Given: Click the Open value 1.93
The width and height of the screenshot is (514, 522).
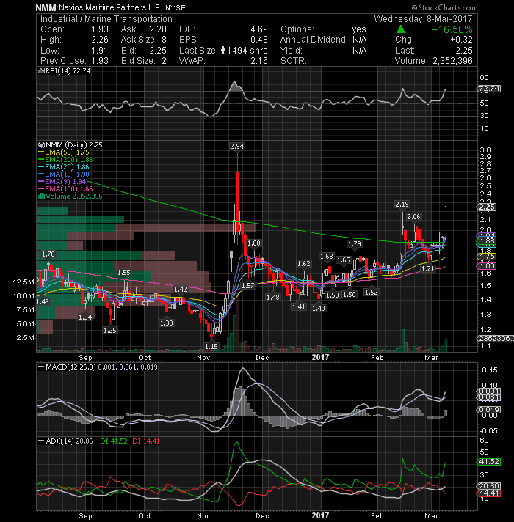Looking at the screenshot, I should [100, 29].
